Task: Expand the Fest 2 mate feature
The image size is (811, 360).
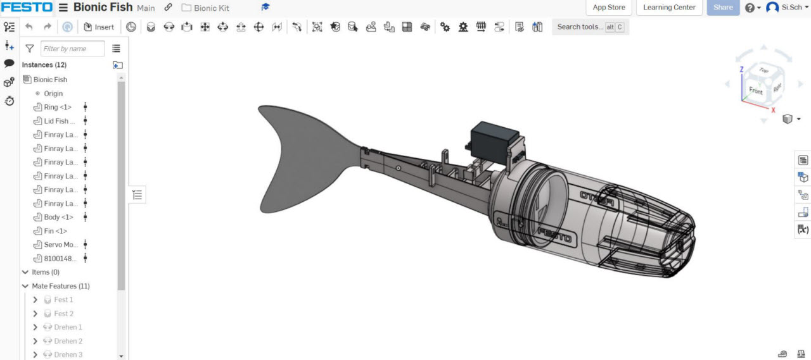Action: click(35, 314)
